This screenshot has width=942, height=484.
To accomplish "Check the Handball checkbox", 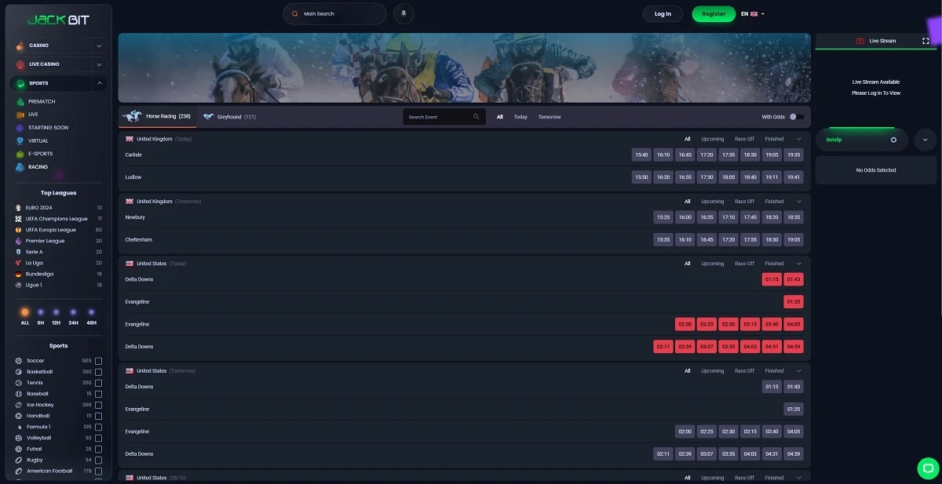I will point(98,416).
